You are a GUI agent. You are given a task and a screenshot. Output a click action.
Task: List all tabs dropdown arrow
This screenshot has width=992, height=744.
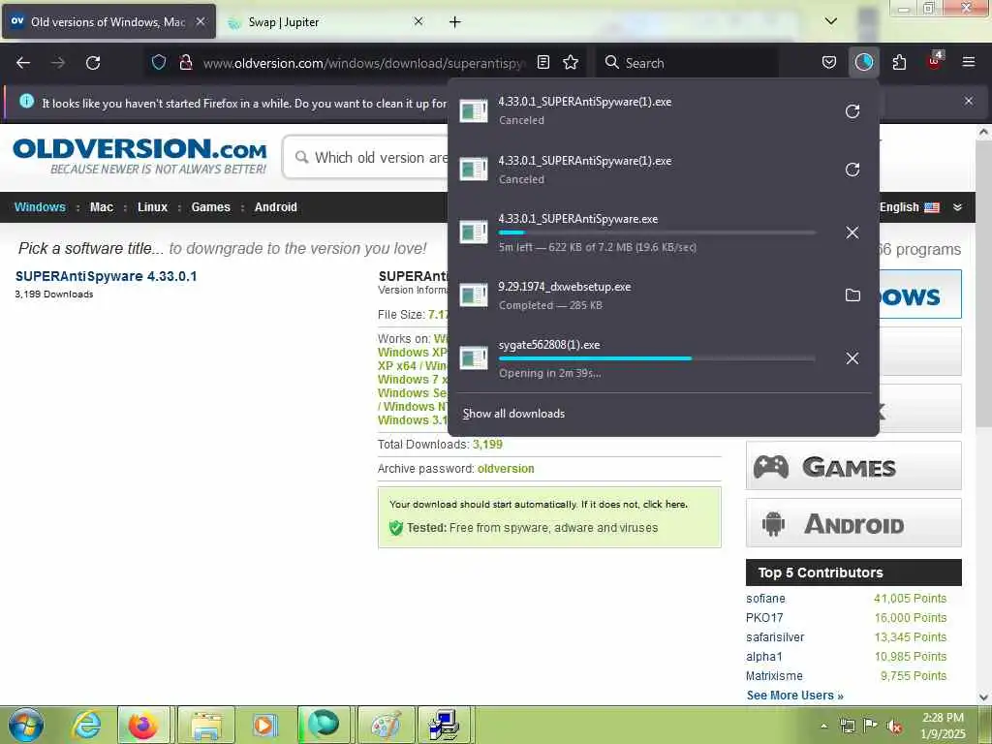pos(830,21)
